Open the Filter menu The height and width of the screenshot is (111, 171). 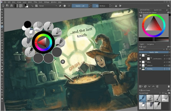[x=35, y=2]
